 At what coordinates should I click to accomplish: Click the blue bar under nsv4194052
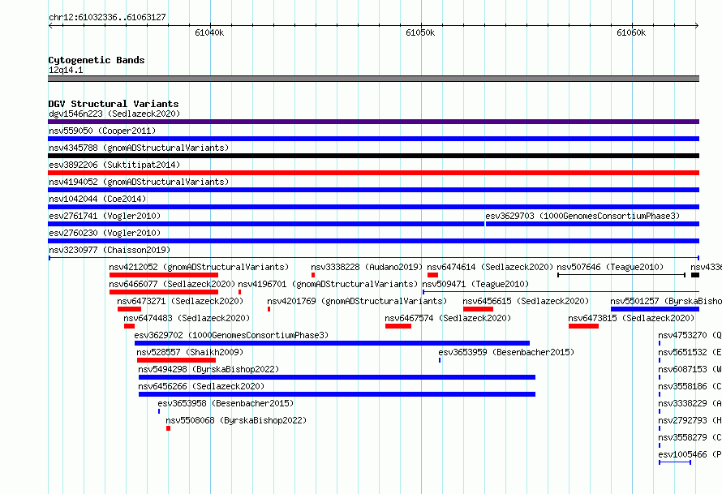pyautogui.click(x=373, y=190)
